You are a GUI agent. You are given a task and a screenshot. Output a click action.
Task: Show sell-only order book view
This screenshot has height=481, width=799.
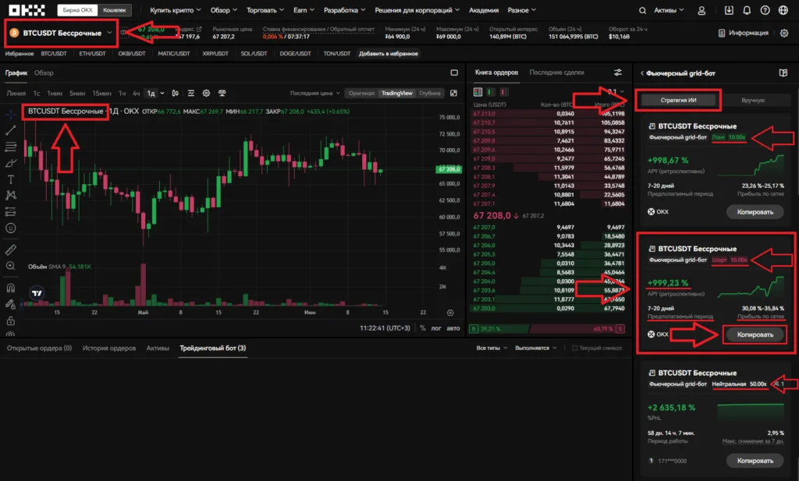tap(504, 92)
